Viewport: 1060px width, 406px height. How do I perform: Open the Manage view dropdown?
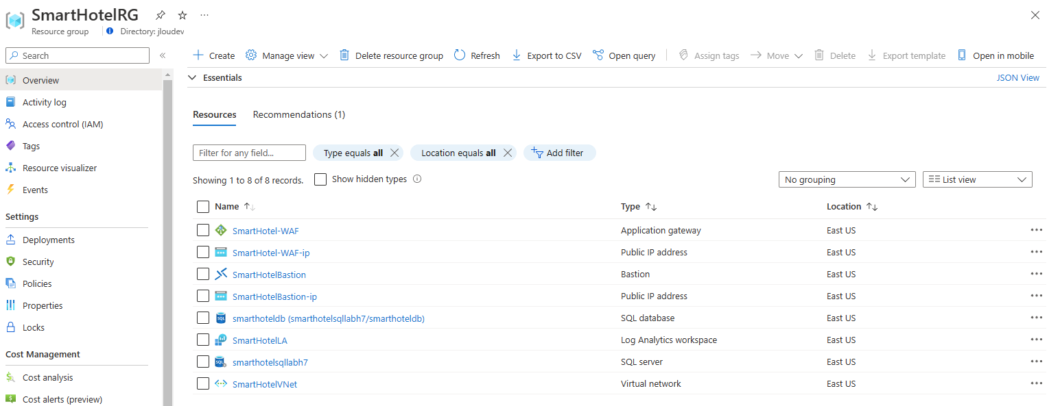(x=287, y=55)
